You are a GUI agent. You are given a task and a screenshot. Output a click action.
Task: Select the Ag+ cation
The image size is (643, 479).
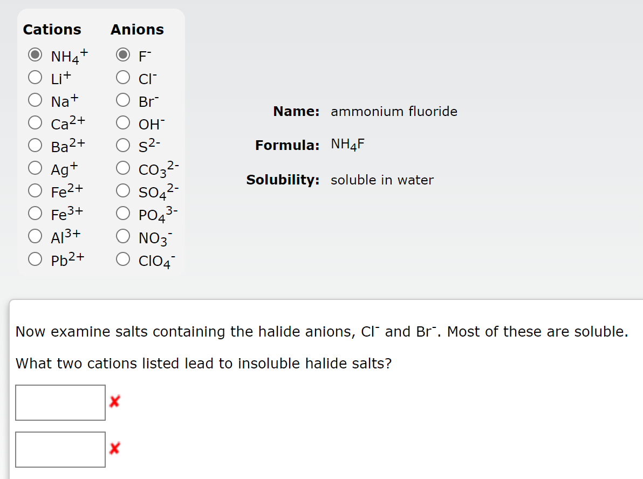[35, 168]
